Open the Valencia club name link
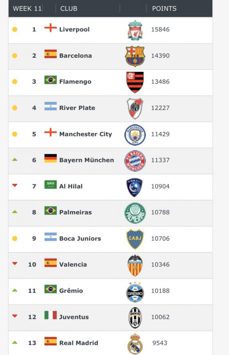Screen dimensions: 229x355 73,265
